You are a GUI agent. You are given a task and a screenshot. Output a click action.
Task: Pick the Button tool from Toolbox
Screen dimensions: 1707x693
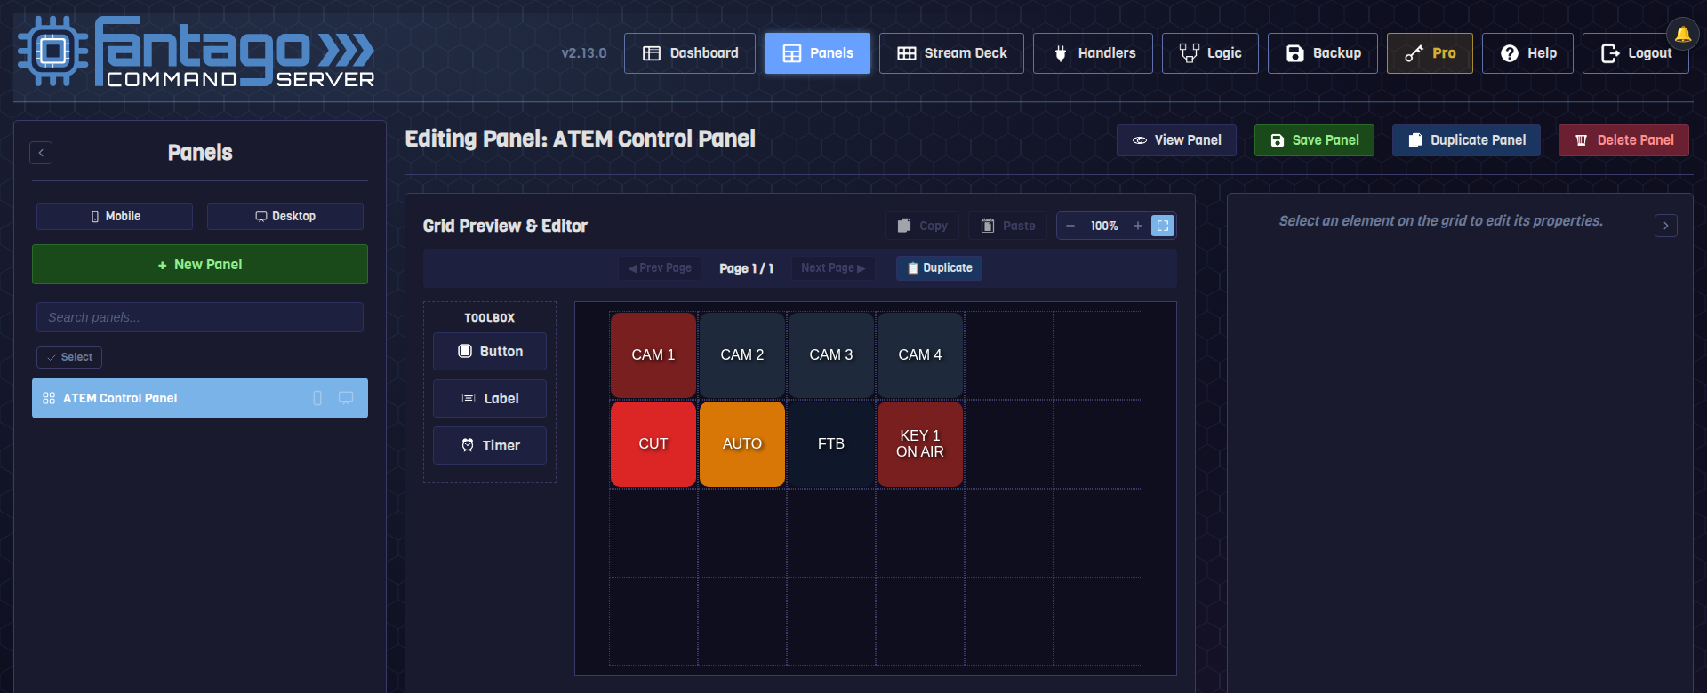coord(490,352)
